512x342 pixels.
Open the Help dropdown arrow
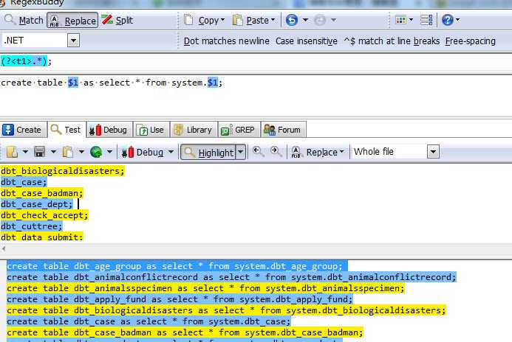click(457, 20)
